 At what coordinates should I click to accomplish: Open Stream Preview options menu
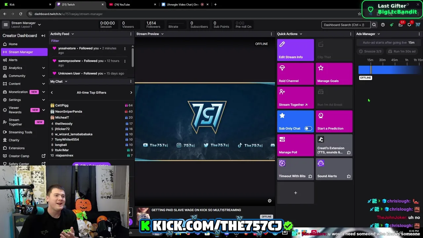point(271,34)
